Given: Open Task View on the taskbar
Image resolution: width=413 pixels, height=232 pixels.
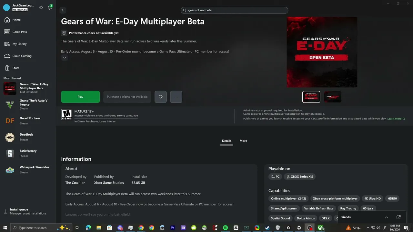Looking at the screenshot, I should point(77,228).
